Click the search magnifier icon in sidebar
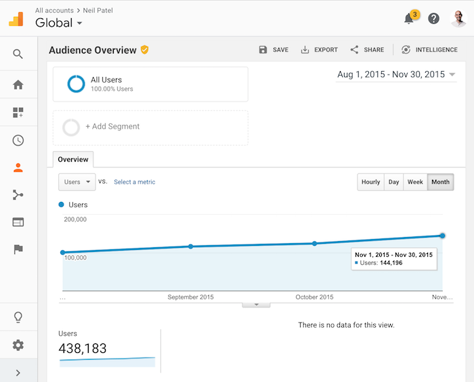Viewport: 474px width, 382px height. tap(18, 54)
